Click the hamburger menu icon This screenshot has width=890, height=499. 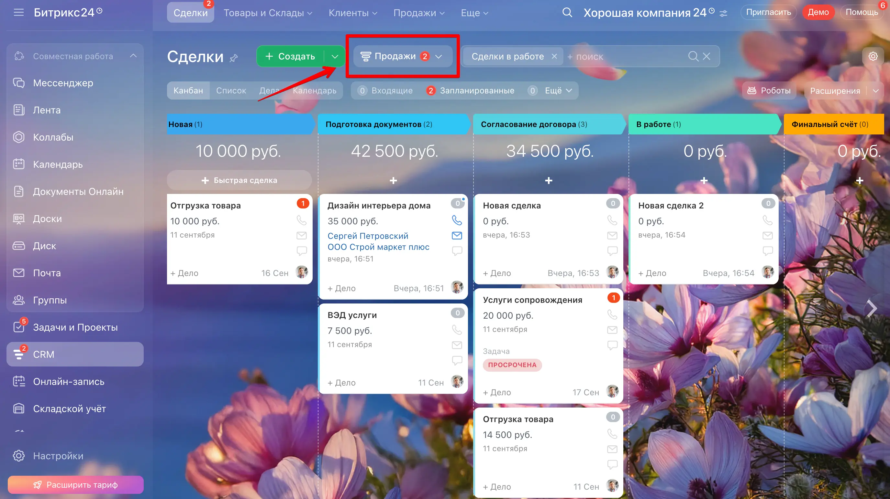(x=19, y=13)
